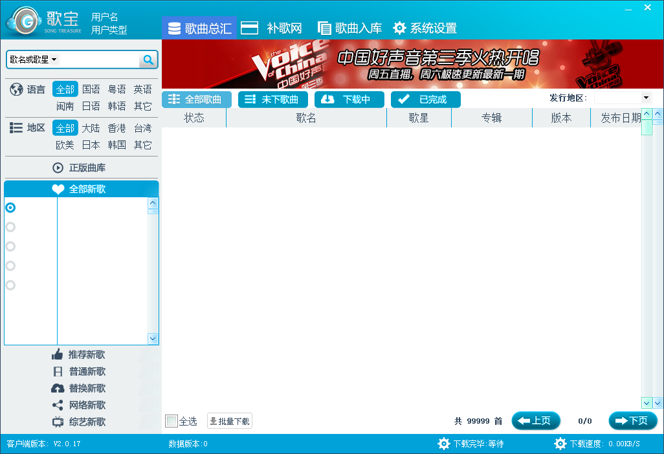Click the checkmark icon on 已完成
This screenshot has height=454, width=664.
click(x=404, y=99)
